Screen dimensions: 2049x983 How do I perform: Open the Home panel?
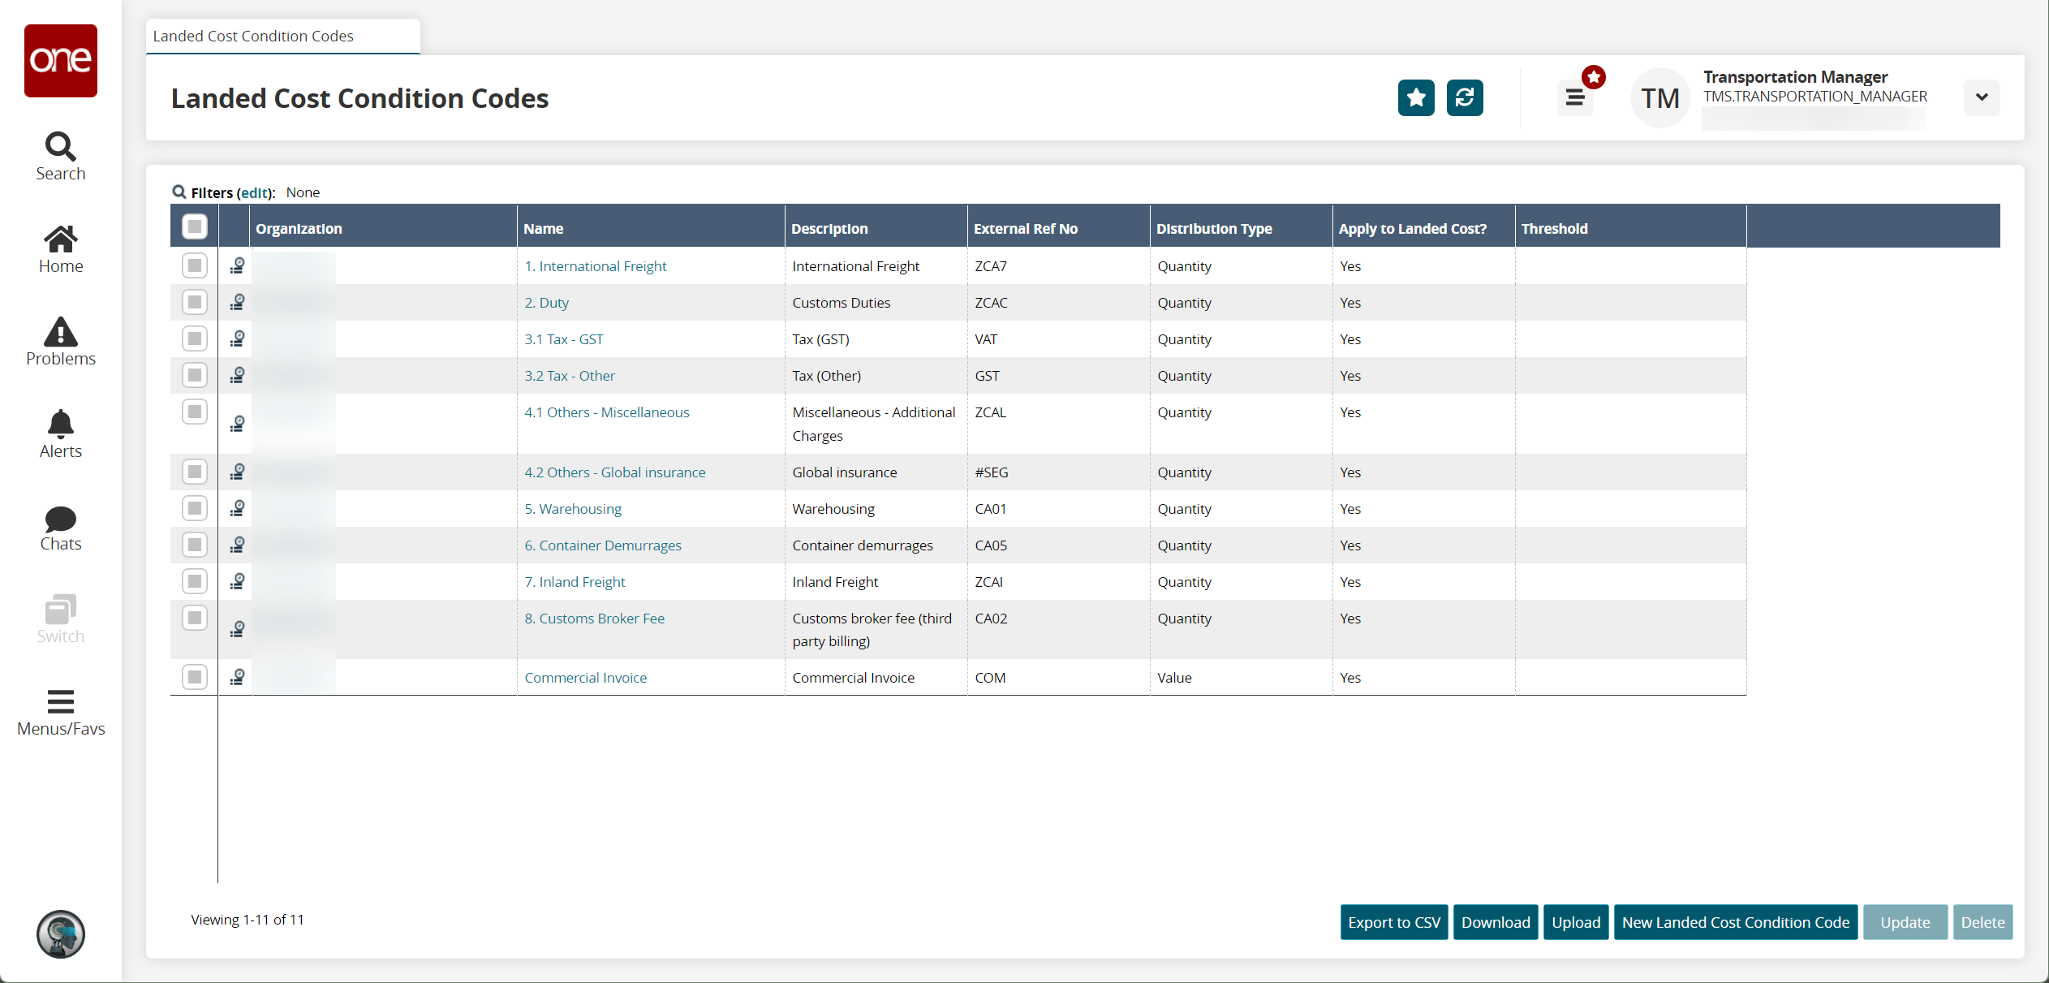coord(60,247)
